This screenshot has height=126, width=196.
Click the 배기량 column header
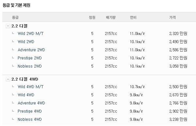click(111, 17)
